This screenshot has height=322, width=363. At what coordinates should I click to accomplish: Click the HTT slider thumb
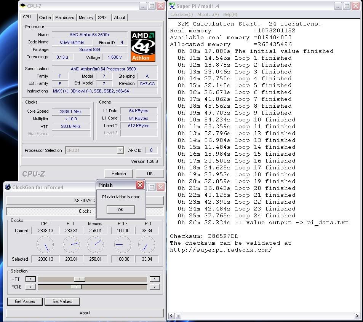79,279
